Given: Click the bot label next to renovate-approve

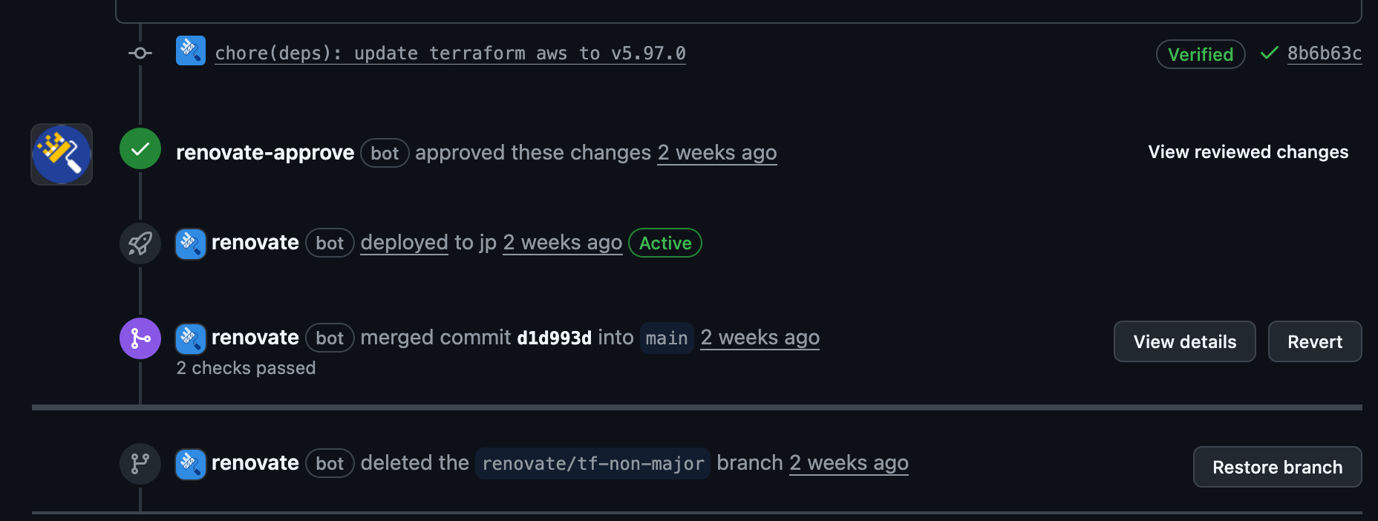Looking at the screenshot, I should tap(385, 153).
